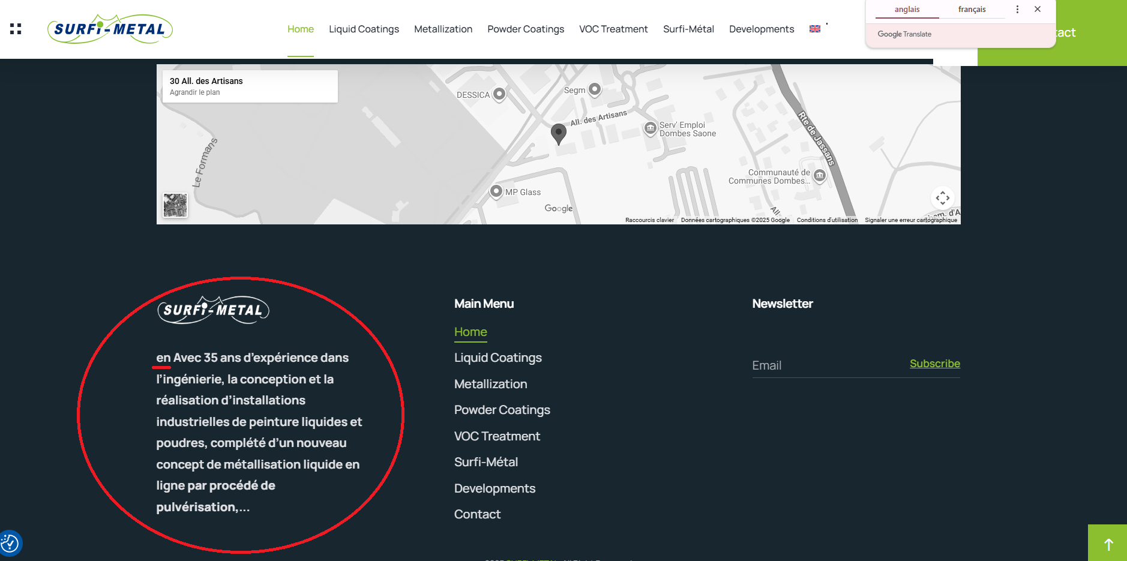This screenshot has width=1127, height=561.
Task: Open the four-dot grid menu icon
Action: pos(16,29)
